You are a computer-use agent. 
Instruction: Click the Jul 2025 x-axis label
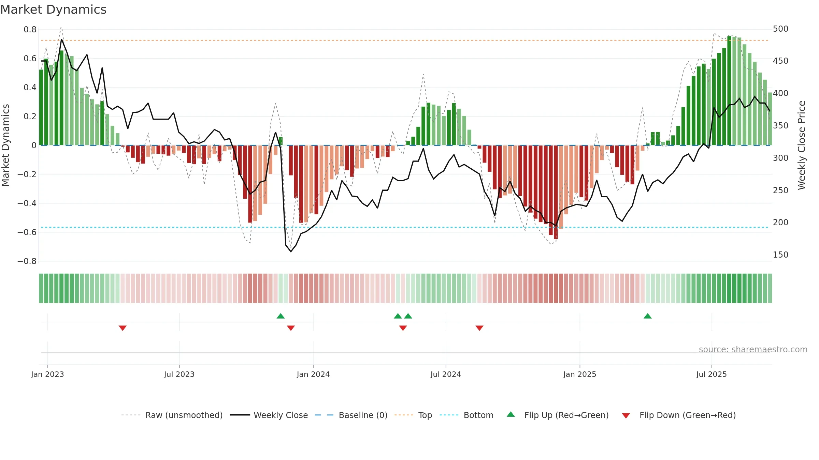[712, 374]
